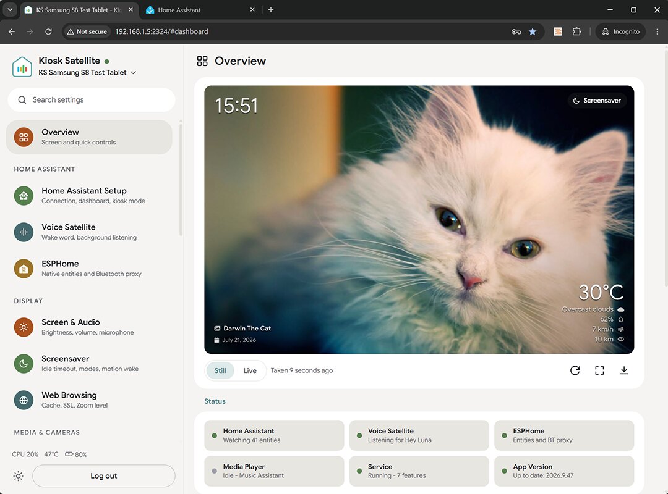This screenshot has width=668, height=494.
Task: Click the ESPHome sidebar icon
Action: (24, 269)
